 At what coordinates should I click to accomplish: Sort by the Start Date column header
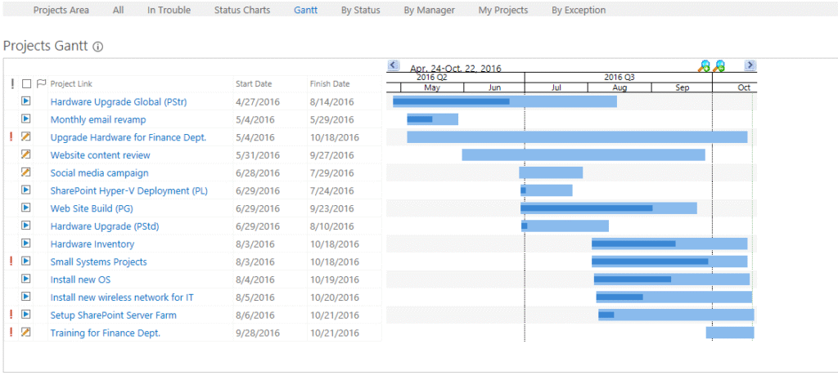[254, 83]
